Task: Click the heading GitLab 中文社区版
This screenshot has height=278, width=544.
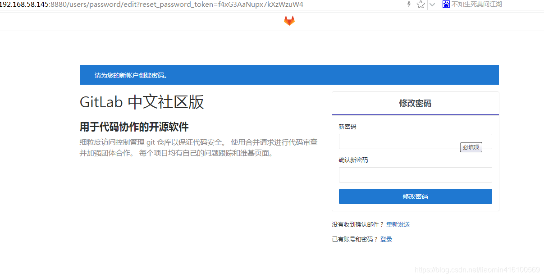Action: (x=142, y=102)
